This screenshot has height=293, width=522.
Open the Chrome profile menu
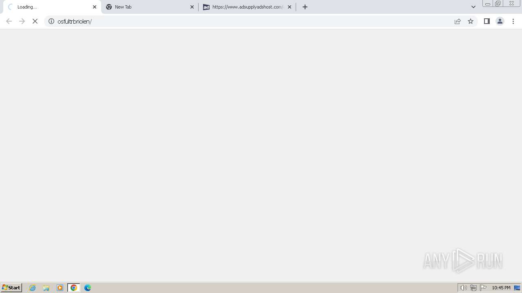pos(500,21)
